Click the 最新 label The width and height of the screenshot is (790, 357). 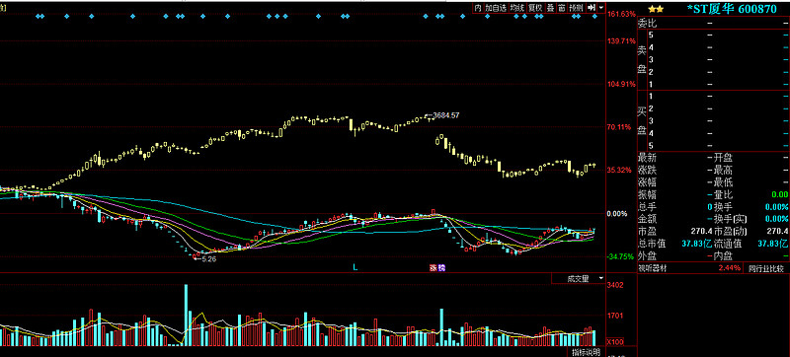pyautogui.click(x=648, y=158)
